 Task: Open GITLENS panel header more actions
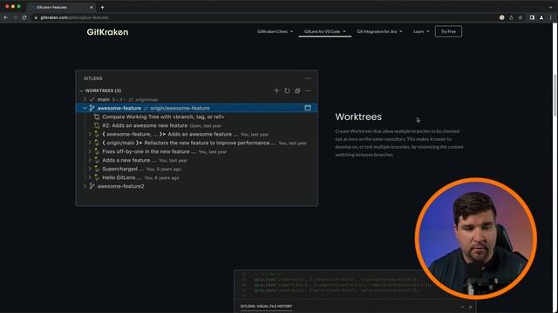[308, 78]
